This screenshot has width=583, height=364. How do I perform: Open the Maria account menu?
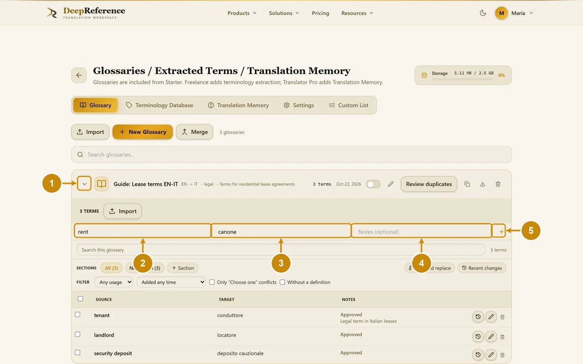point(514,13)
